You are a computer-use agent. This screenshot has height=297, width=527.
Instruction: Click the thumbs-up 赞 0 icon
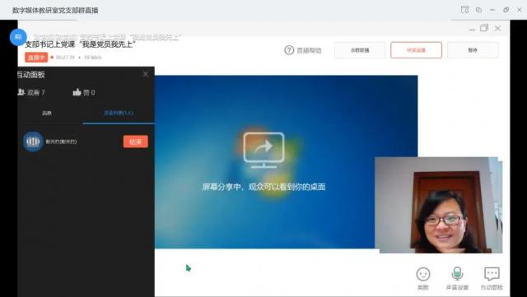pos(77,92)
